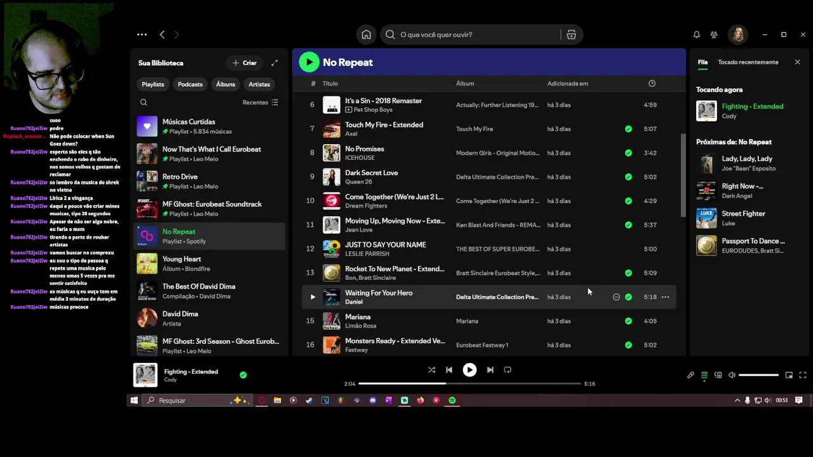The width and height of the screenshot is (813, 457).
Task: Open the Retro Drive playlist
Action: 210,181
